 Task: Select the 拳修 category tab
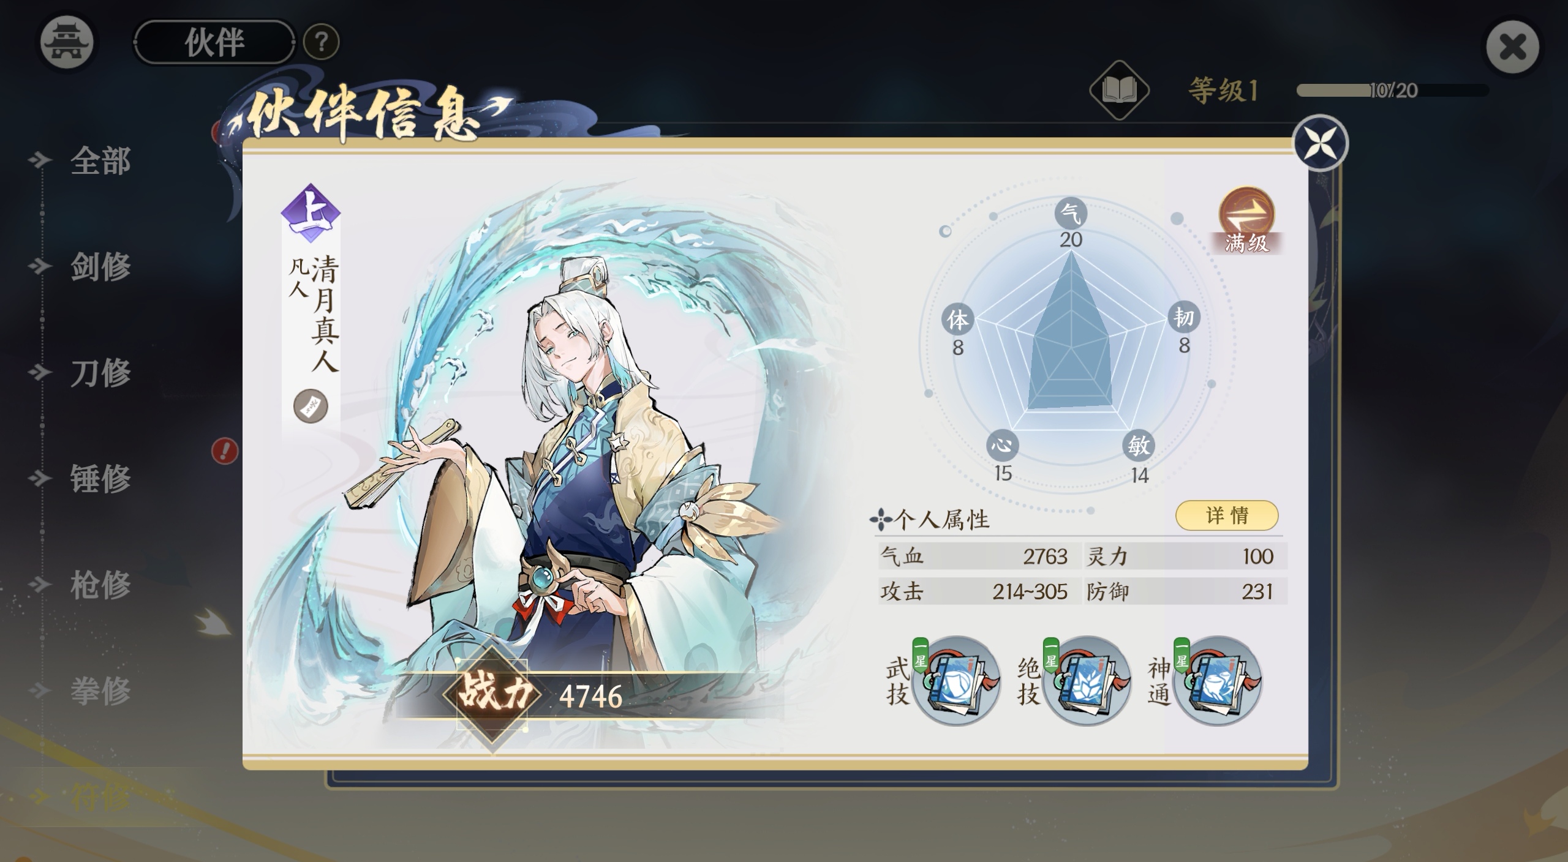click(100, 691)
